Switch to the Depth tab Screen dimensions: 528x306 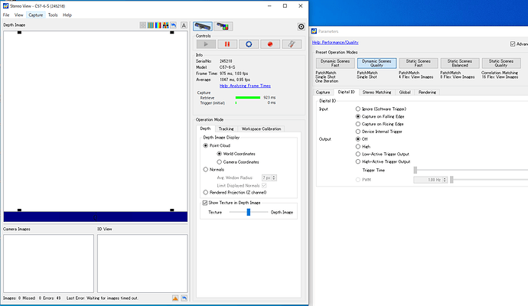tap(205, 129)
